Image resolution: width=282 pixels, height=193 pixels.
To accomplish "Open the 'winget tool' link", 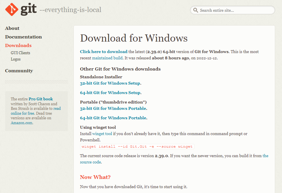I will click(102, 134).
